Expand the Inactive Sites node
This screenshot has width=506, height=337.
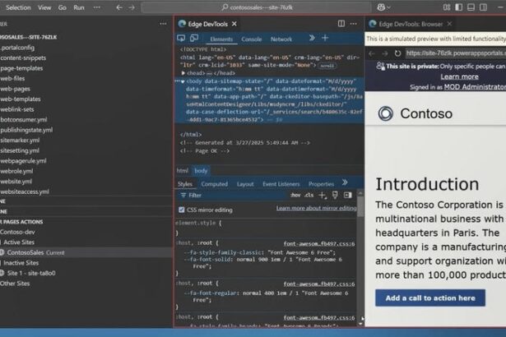[21, 263]
